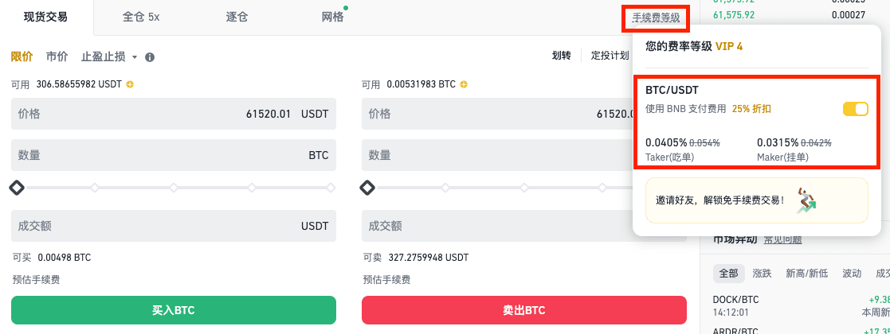Switch to the 全仓 5x tab

coord(141,17)
